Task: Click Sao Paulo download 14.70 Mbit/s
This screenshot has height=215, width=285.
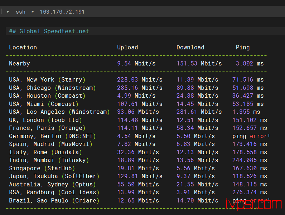Action: 197,201
